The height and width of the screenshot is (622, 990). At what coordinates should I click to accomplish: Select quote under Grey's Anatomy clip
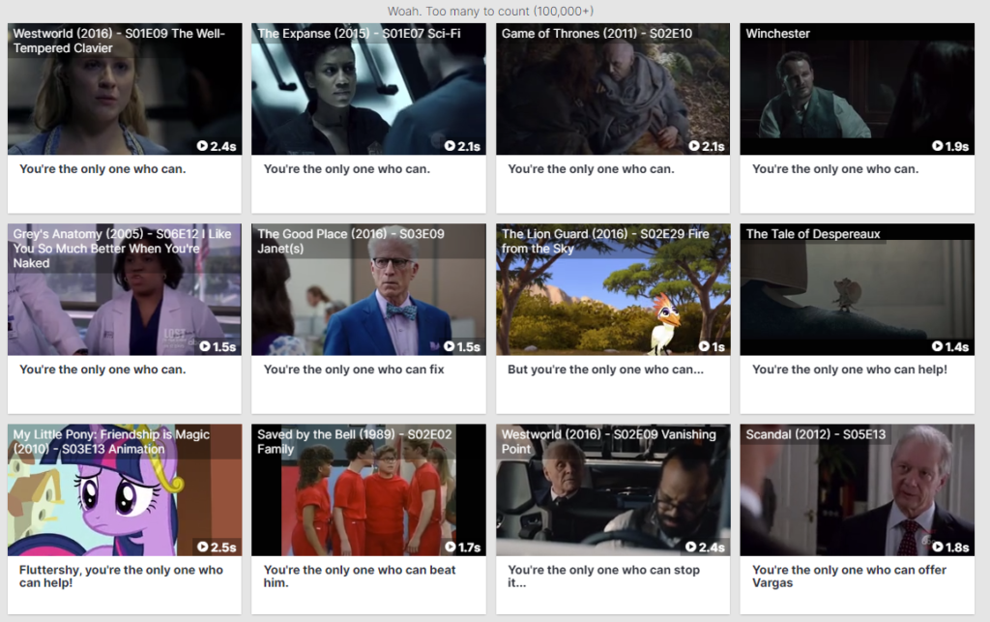(102, 370)
